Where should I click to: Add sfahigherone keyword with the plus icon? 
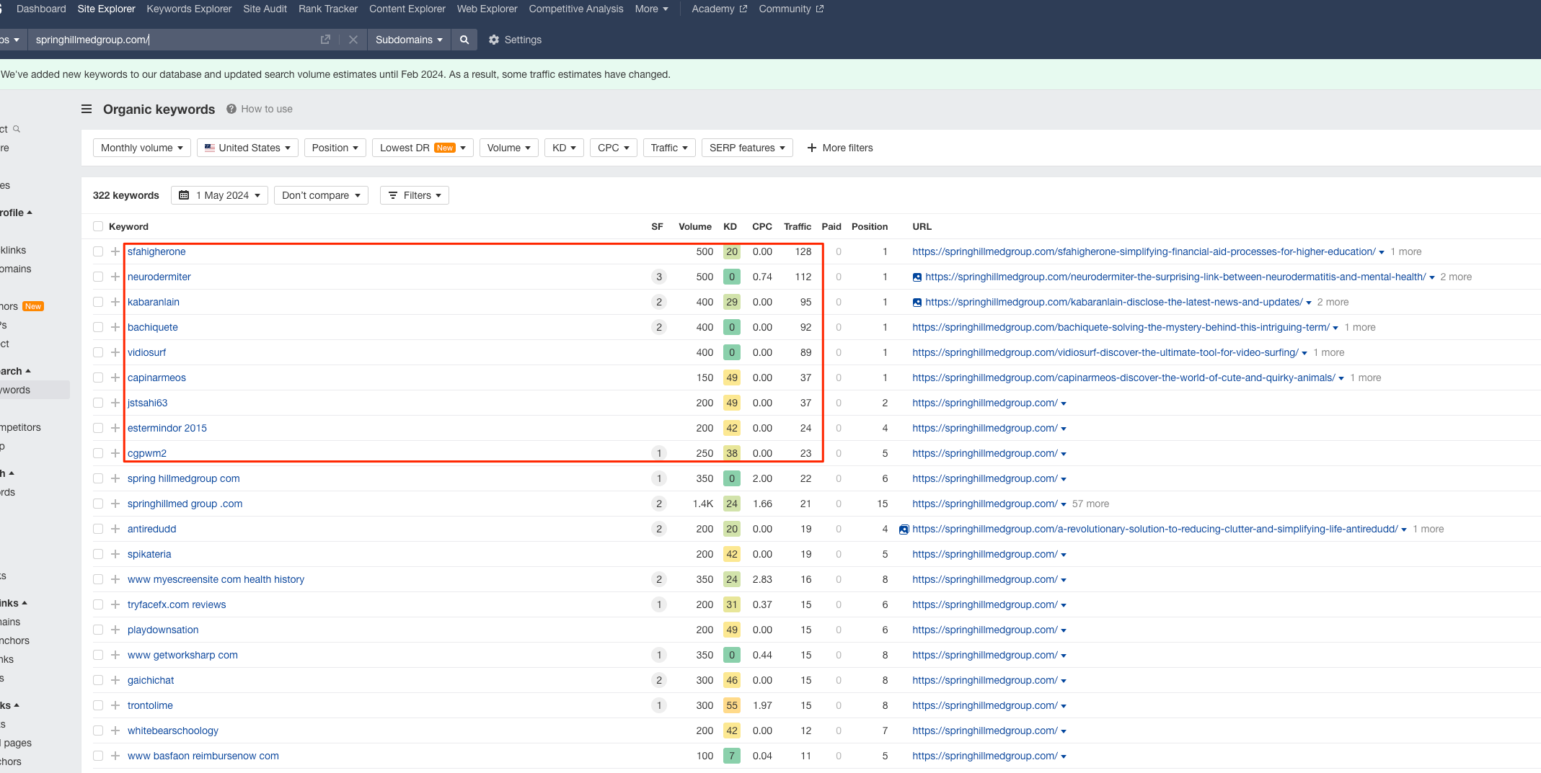tap(115, 251)
